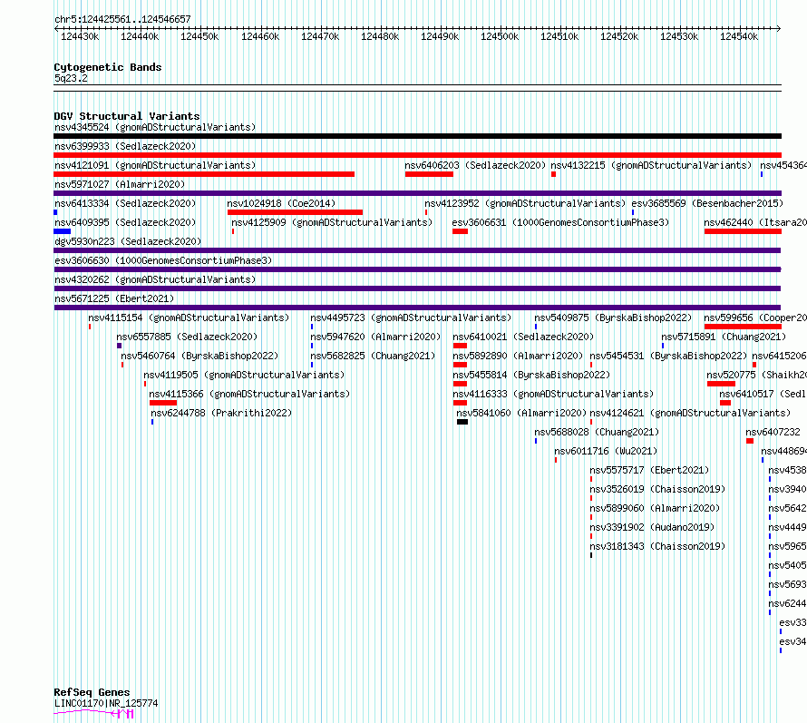Click the nsv5688028 Chuang2021 label

tap(597, 432)
